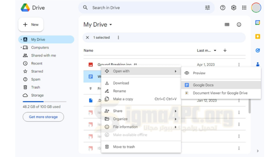The image size is (280, 157).
Task: Click the Preview eye icon
Action: 187,73
